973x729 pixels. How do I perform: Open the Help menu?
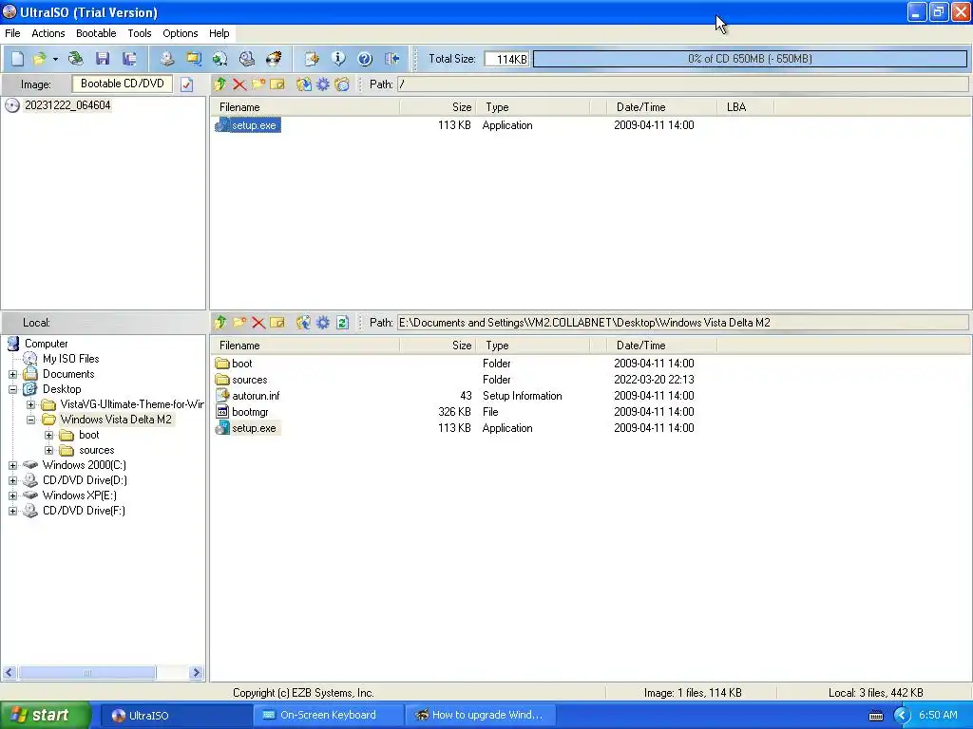(219, 33)
